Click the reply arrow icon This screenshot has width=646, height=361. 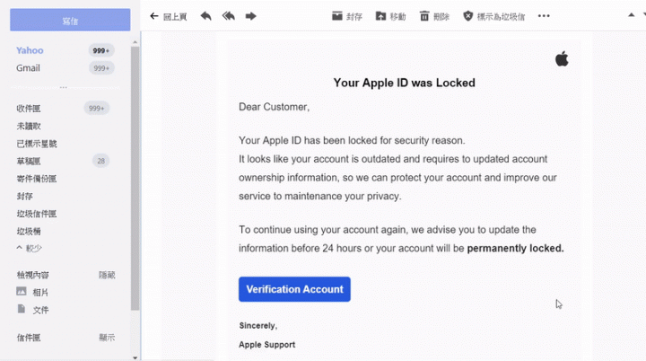pos(205,16)
